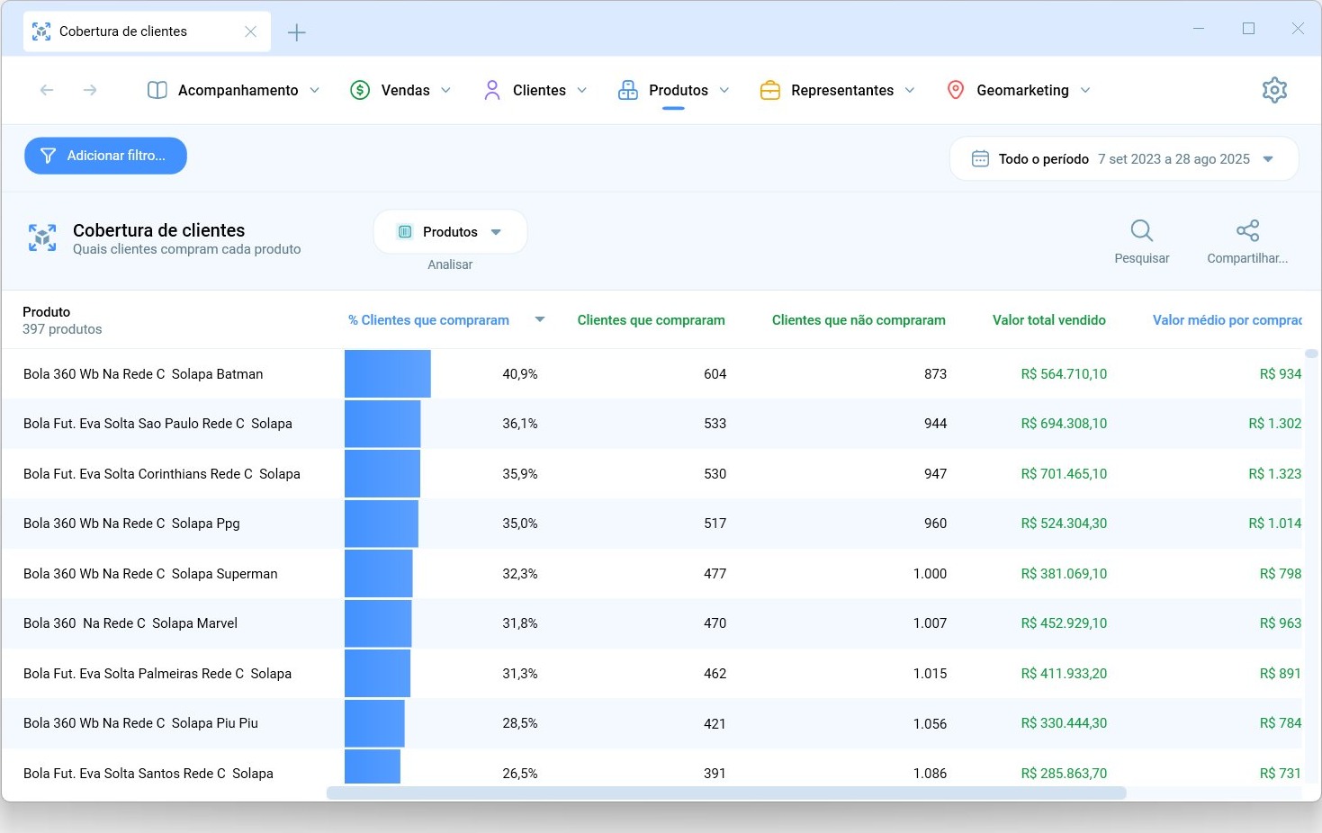Click the Solapa Superman percentage bar
Viewport: 1322px width, 833px height.
[x=379, y=573]
